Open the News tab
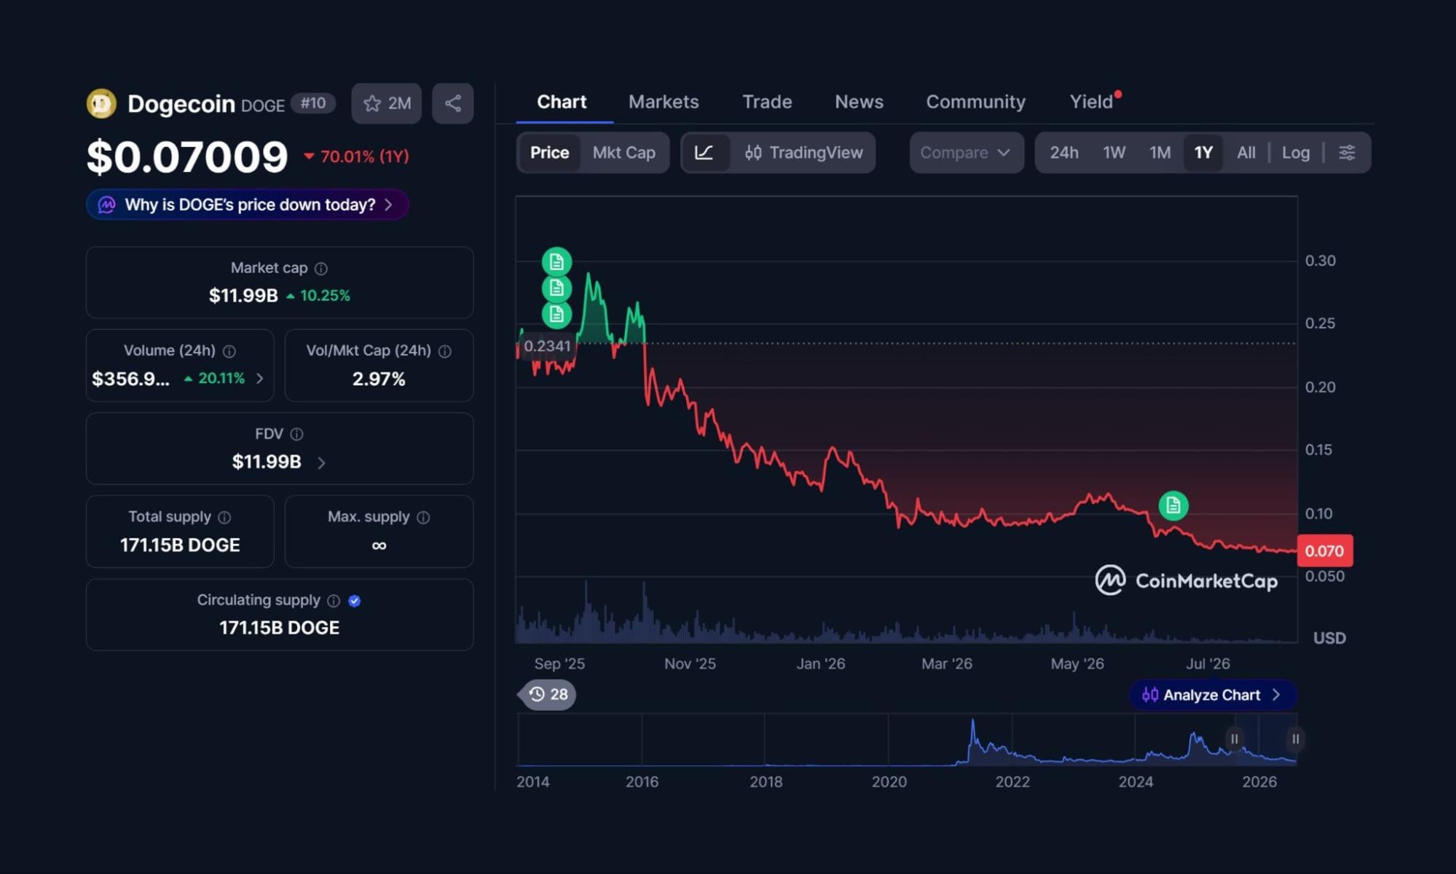Screen dimensions: 1456x874 [x=859, y=101]
